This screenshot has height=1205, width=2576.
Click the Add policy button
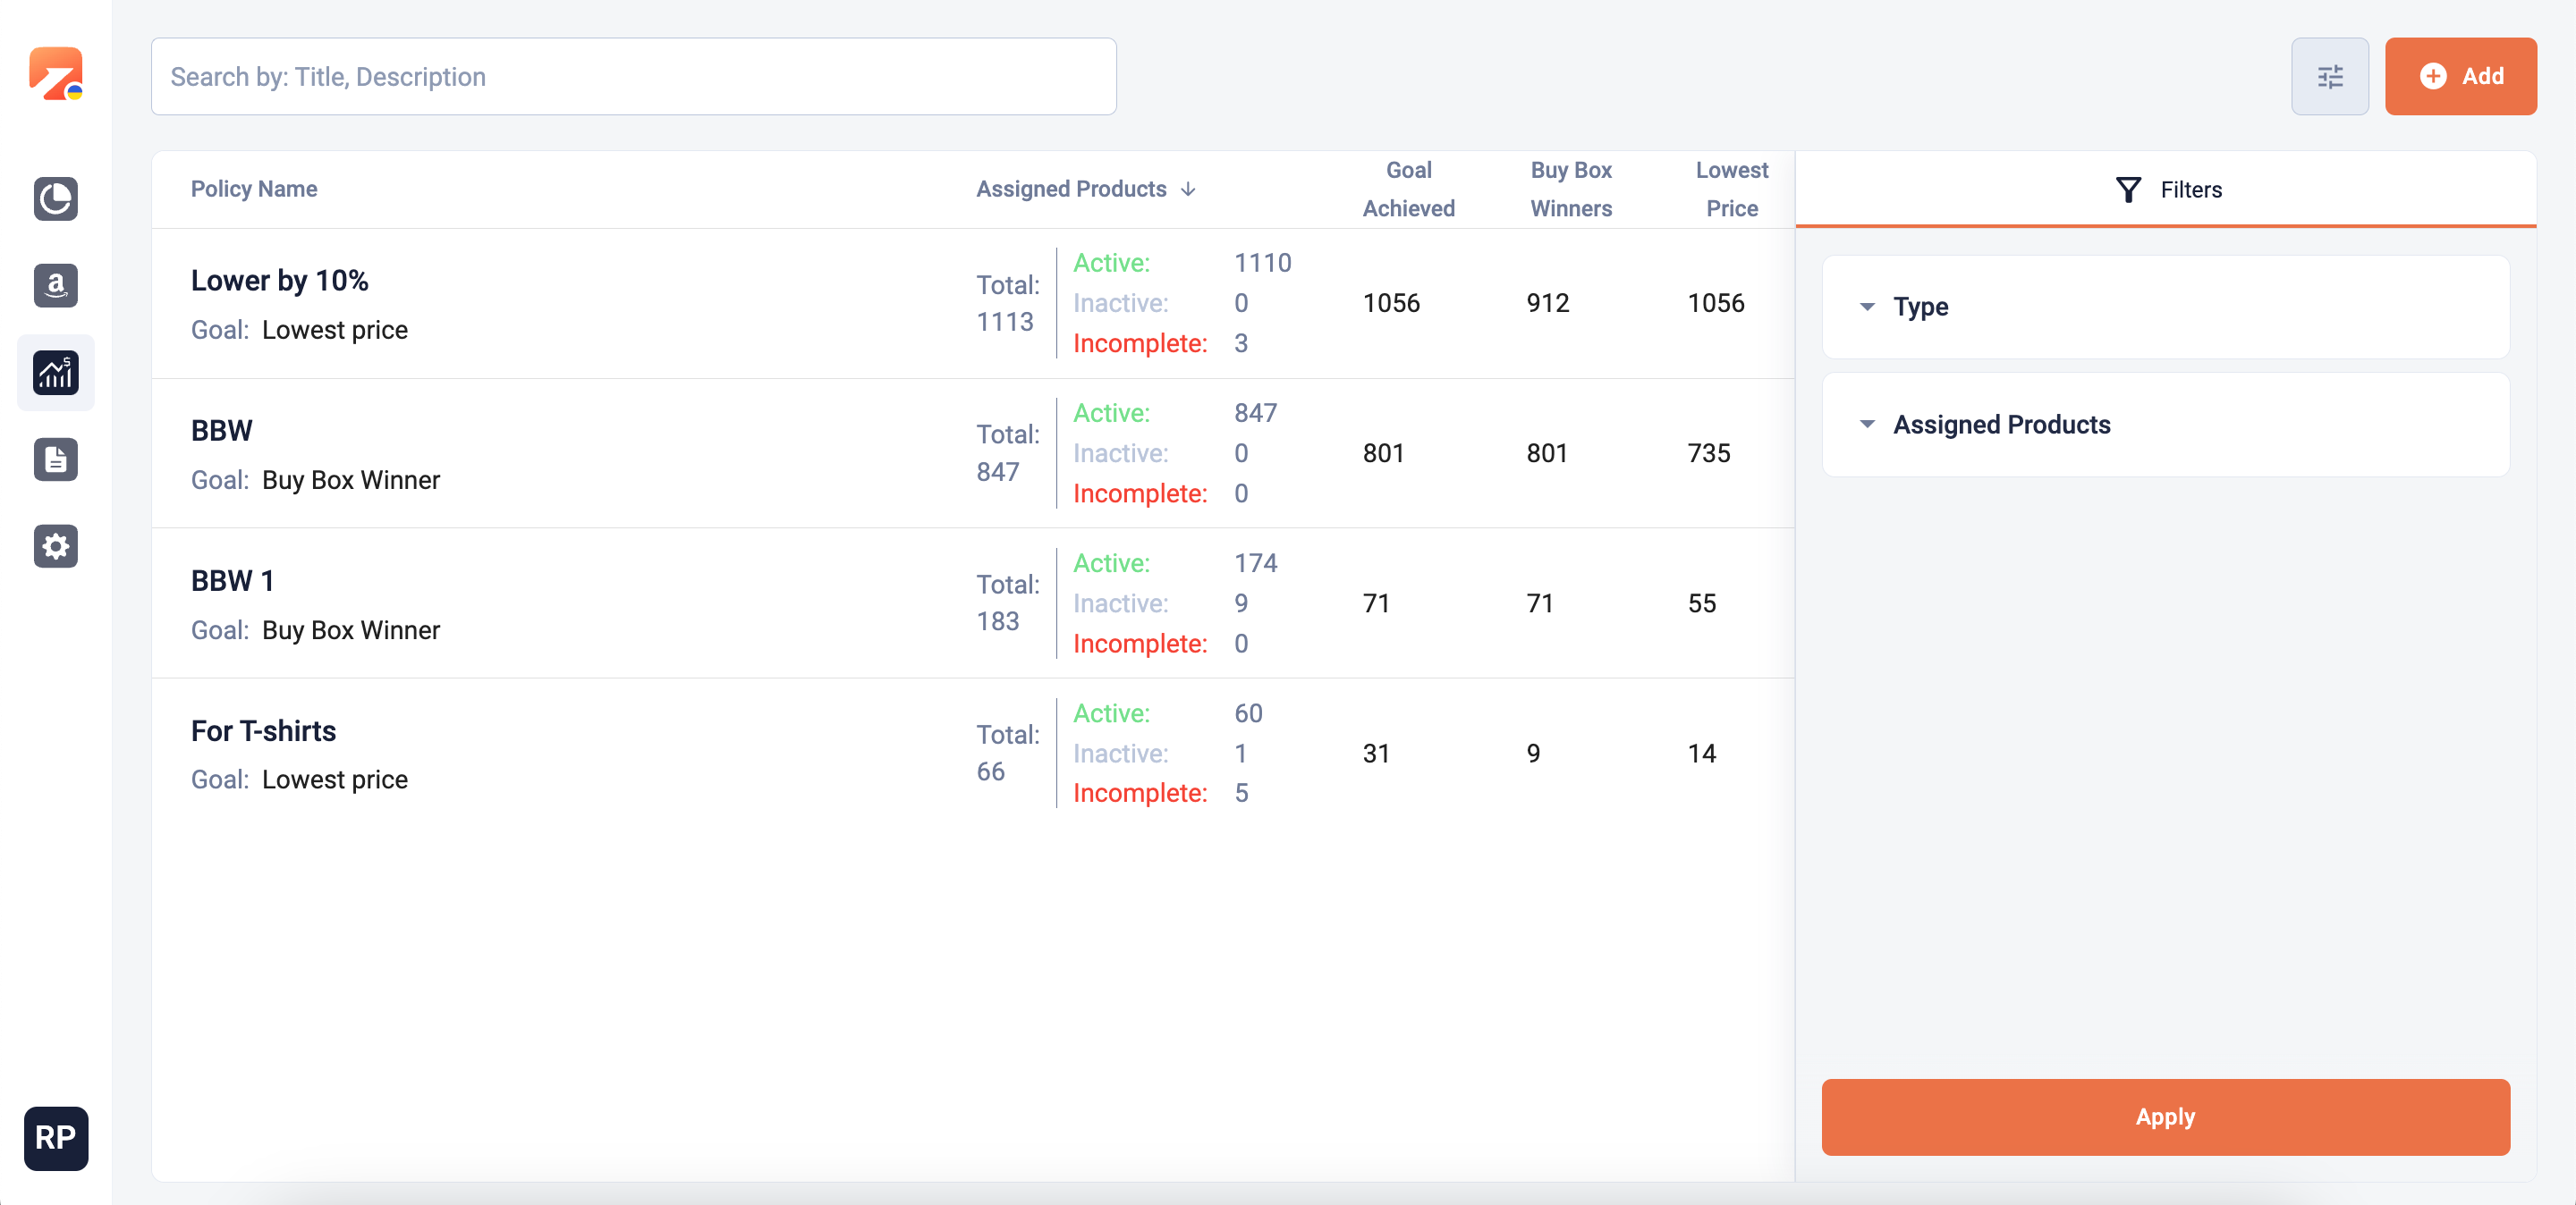[2459, 77]
